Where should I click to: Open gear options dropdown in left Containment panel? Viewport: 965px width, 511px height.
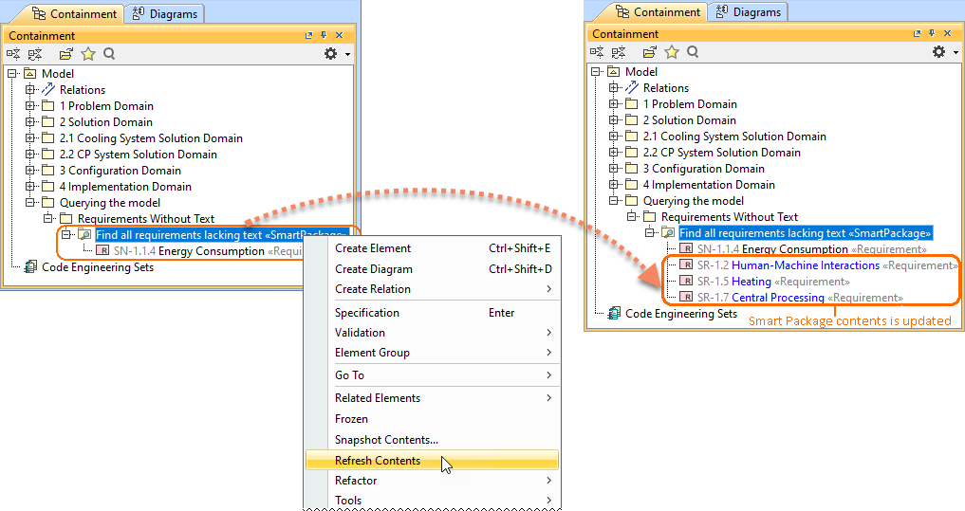tap(335, 54)
